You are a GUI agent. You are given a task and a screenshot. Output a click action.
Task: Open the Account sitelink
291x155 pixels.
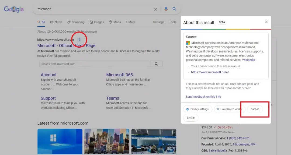[48, 75]
